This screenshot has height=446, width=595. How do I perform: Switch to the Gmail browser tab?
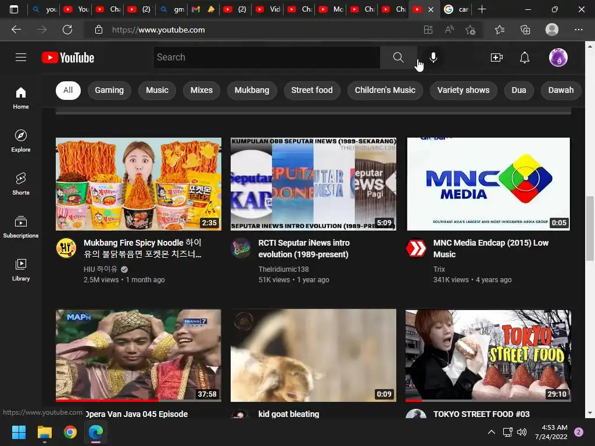click(x=203, y=9)
